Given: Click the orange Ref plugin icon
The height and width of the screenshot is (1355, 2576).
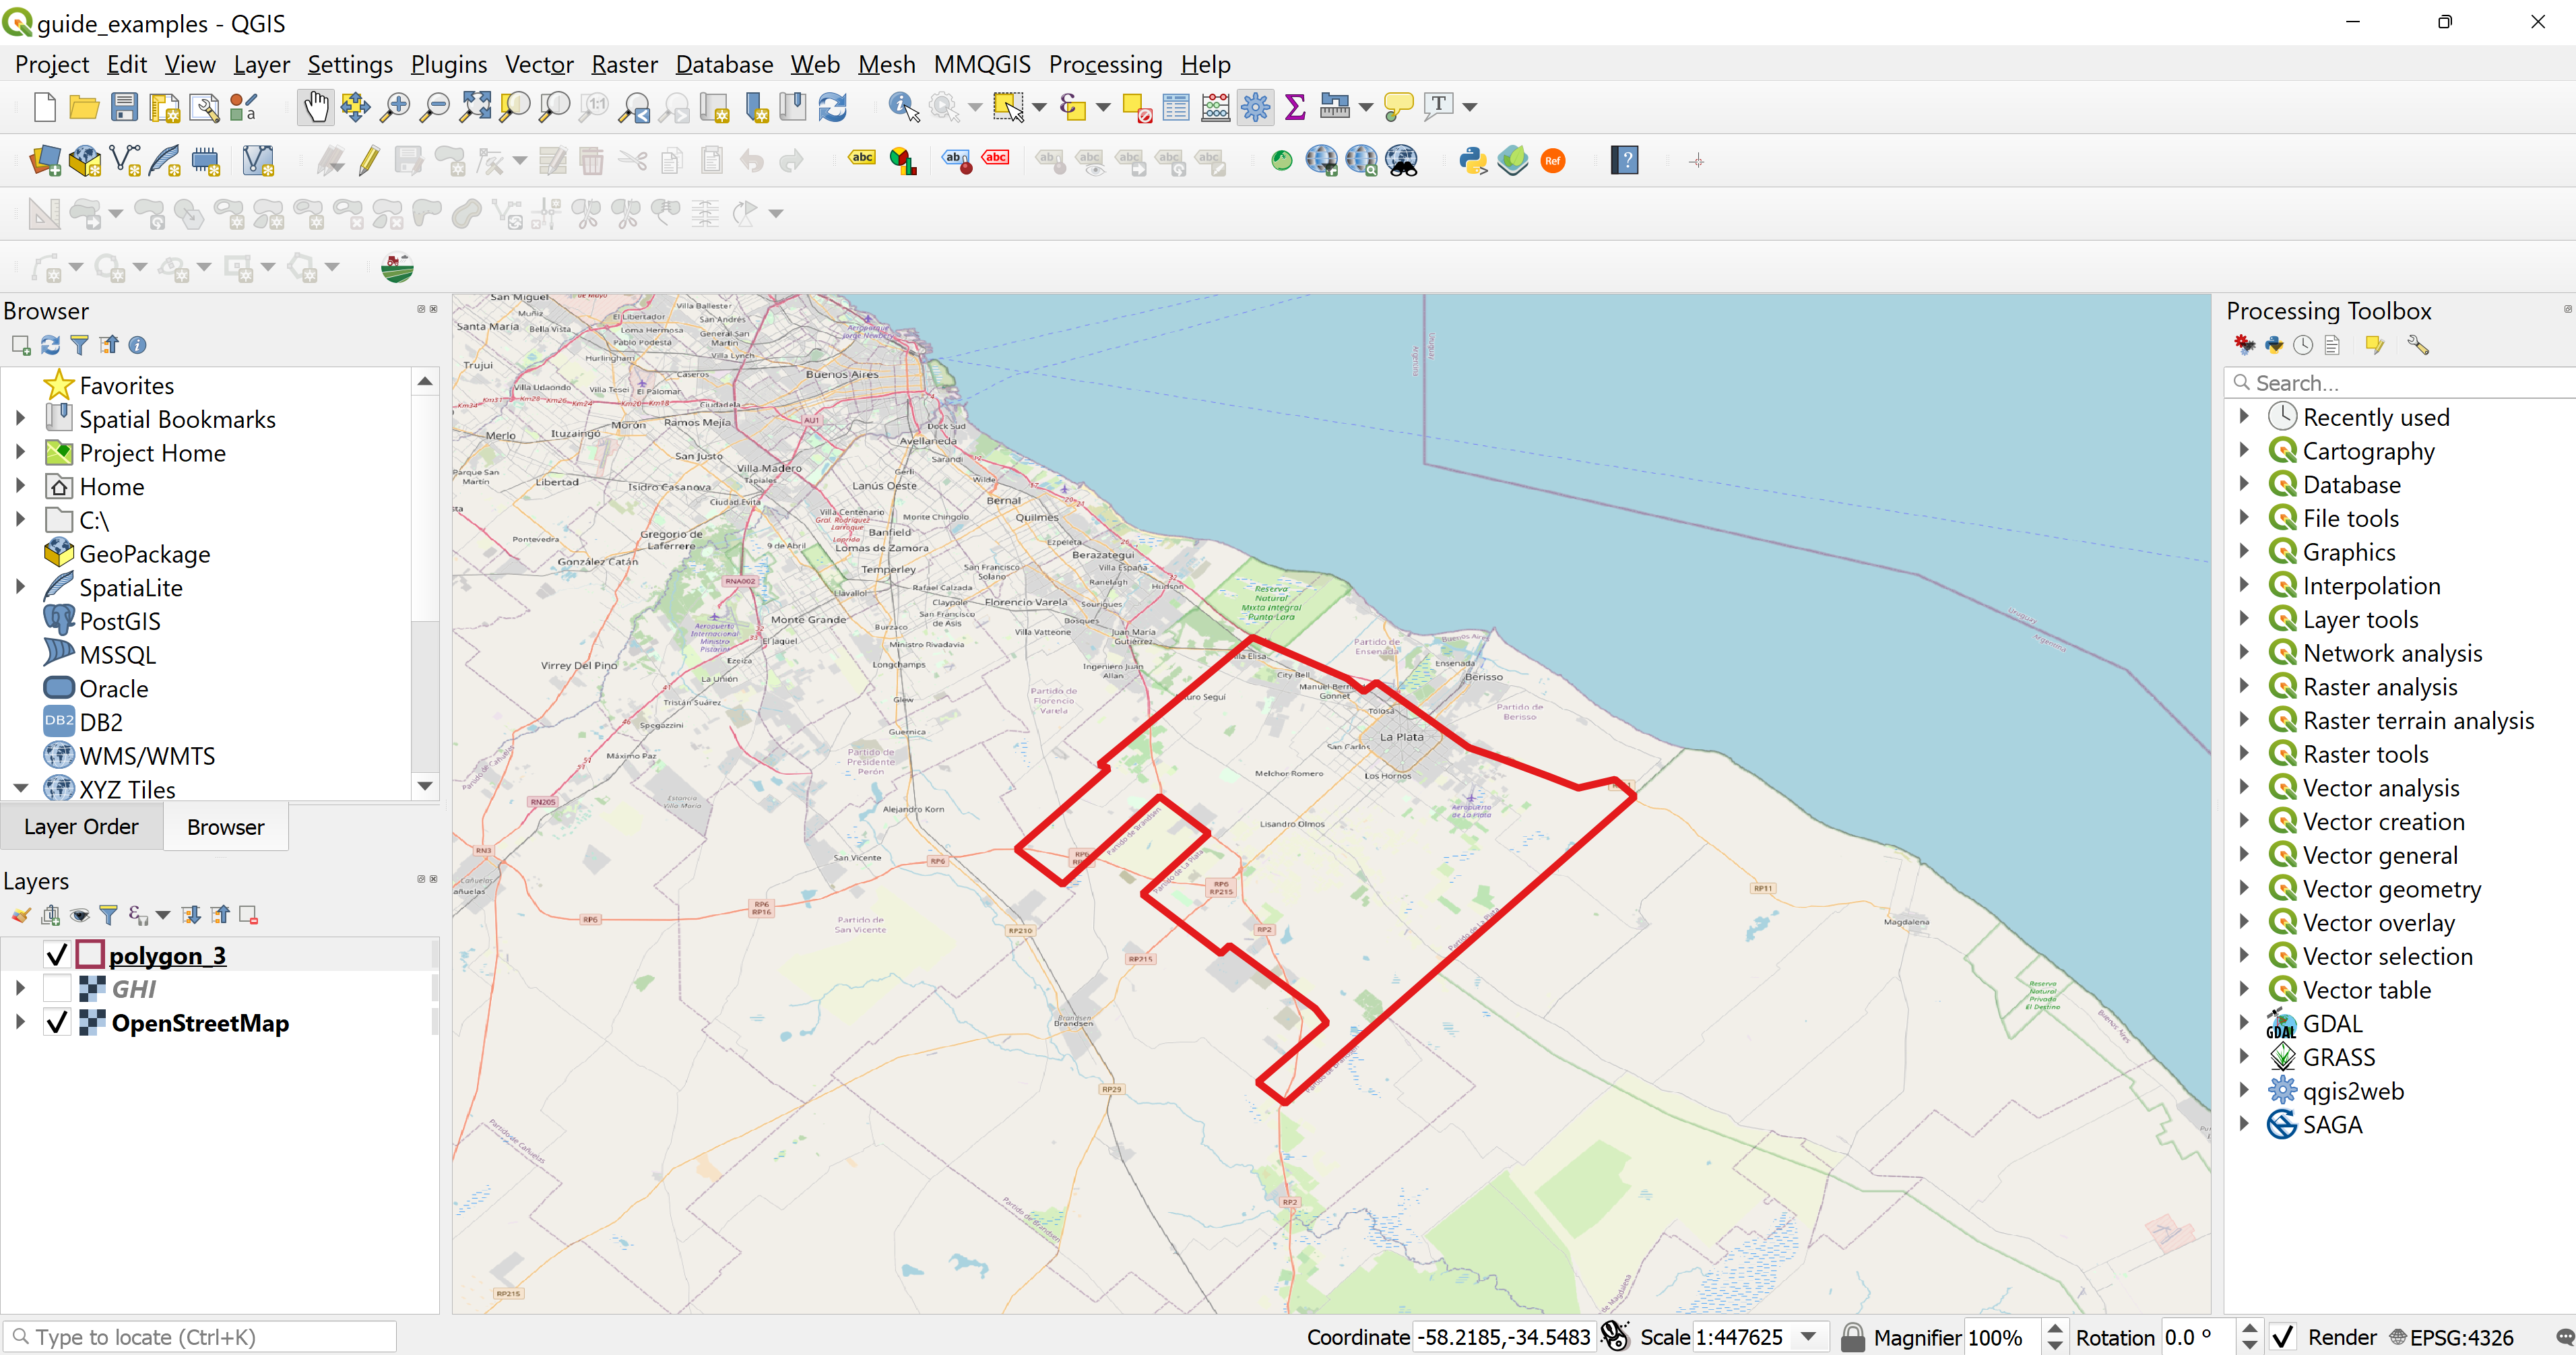Looking at the screenshot, I should (x=1553, y=160).
